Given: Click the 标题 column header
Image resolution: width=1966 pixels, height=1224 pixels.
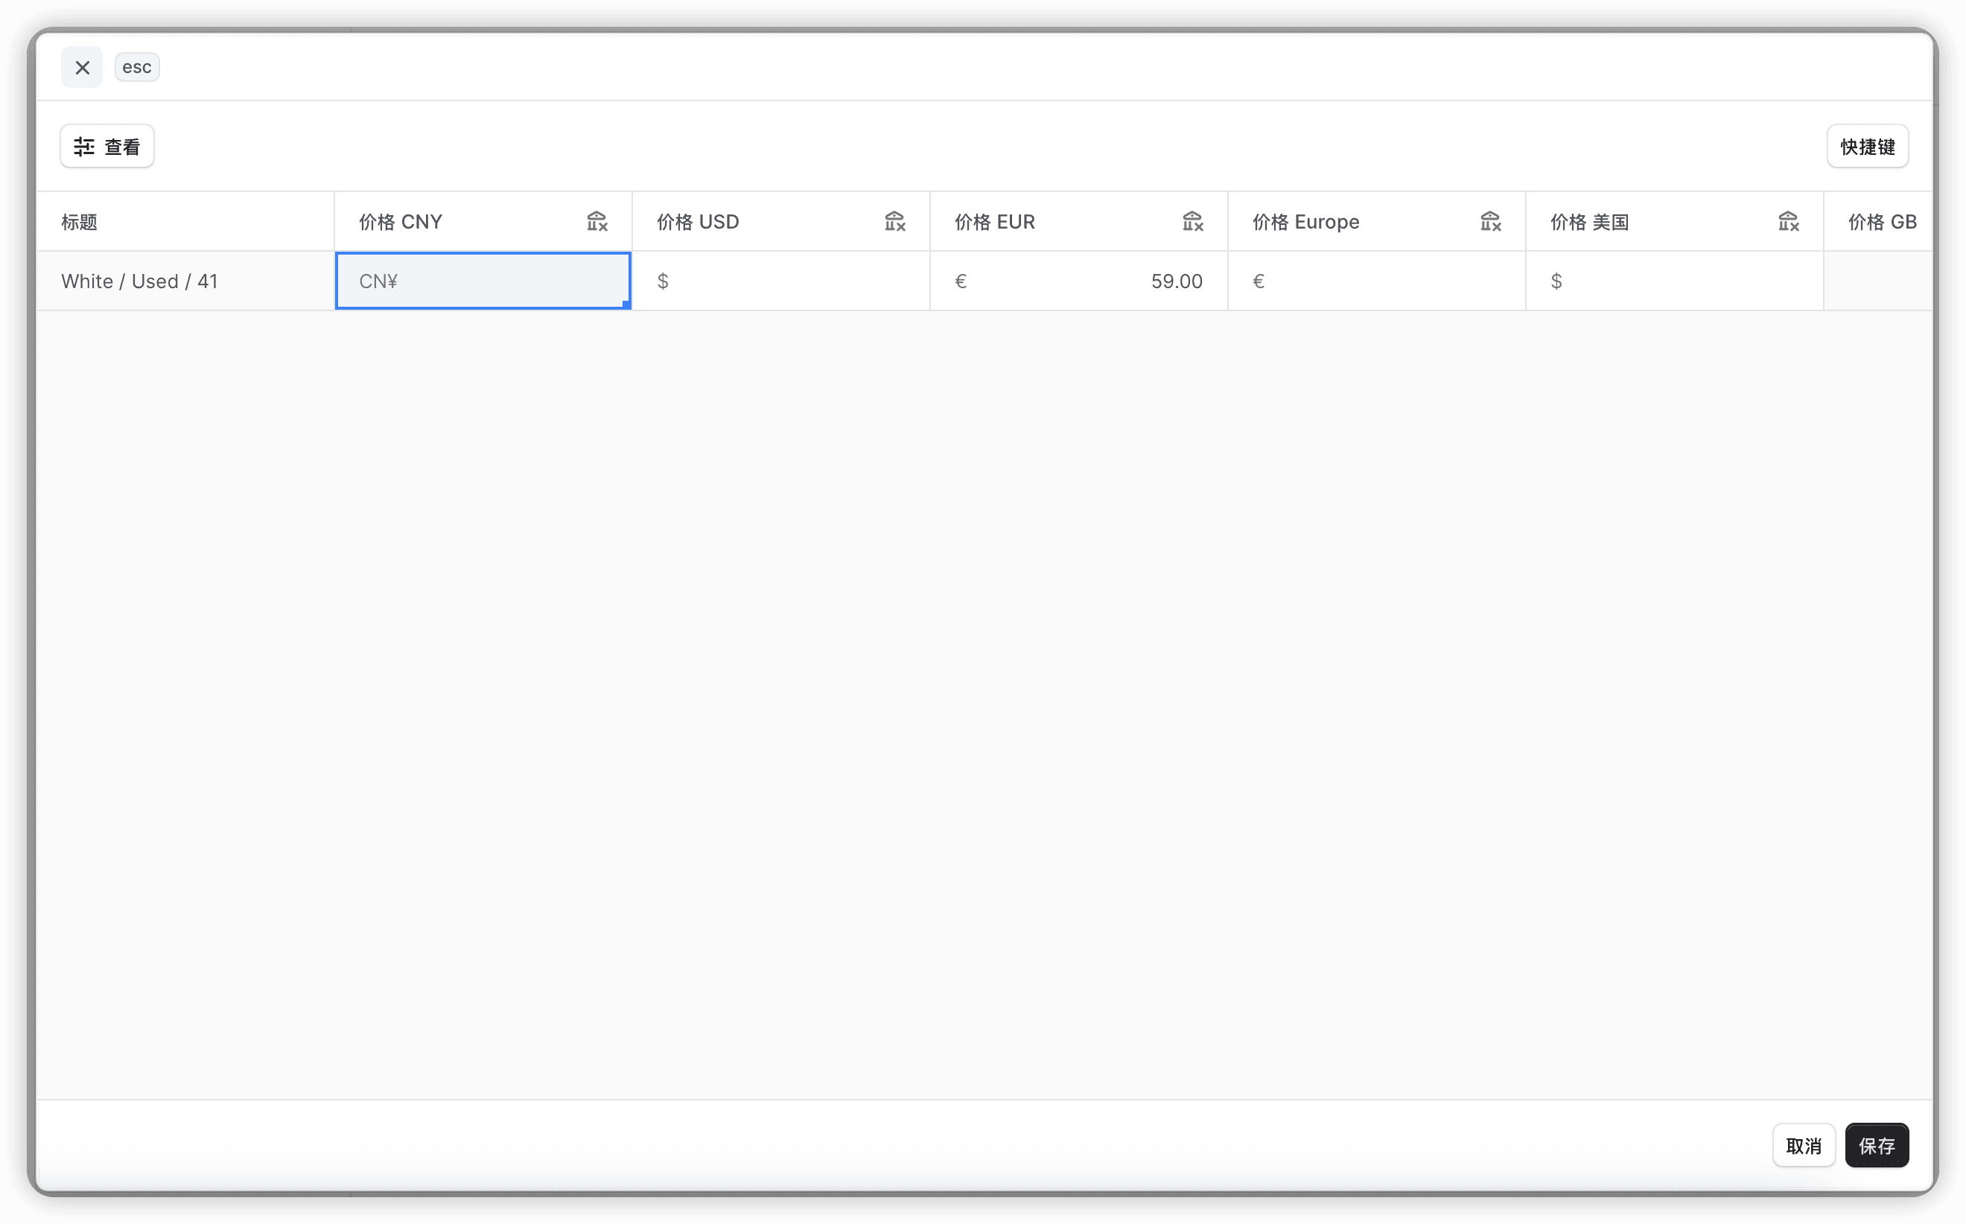Looking at the screenshot, I should pos(80,222).
